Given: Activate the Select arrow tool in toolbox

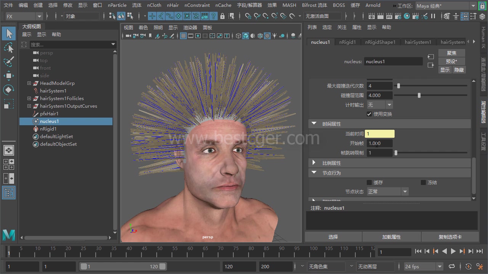Looking at the screenshot, I should tap(9, 33).
